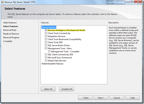Open Select Instance step in sidebar

(x=10, y=23)
